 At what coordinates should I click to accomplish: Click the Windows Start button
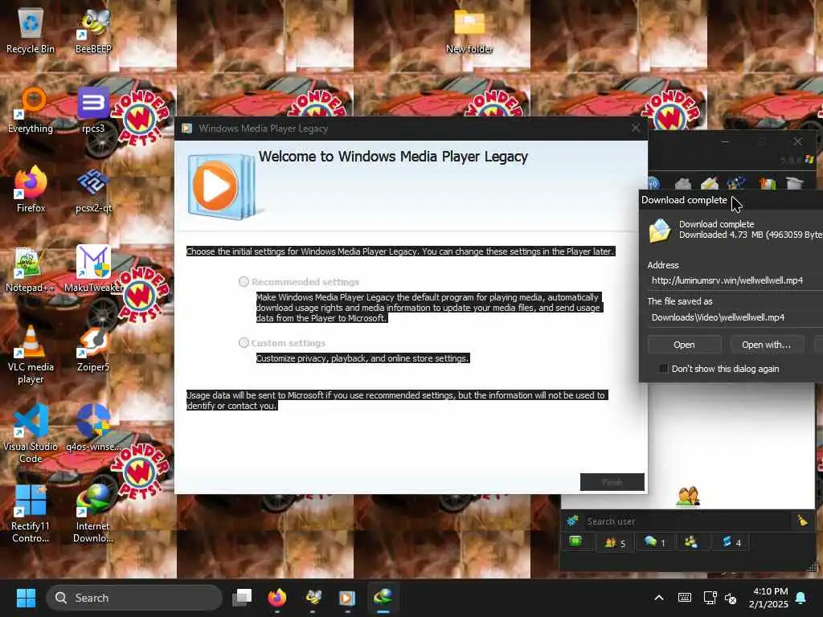26,598
